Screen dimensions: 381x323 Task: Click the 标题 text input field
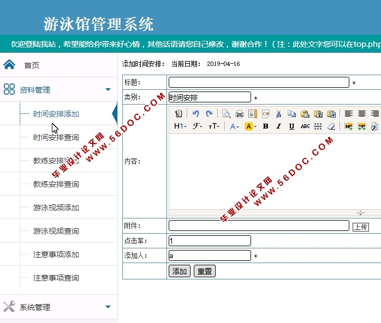pyautogui.click(x=258, y=82)
